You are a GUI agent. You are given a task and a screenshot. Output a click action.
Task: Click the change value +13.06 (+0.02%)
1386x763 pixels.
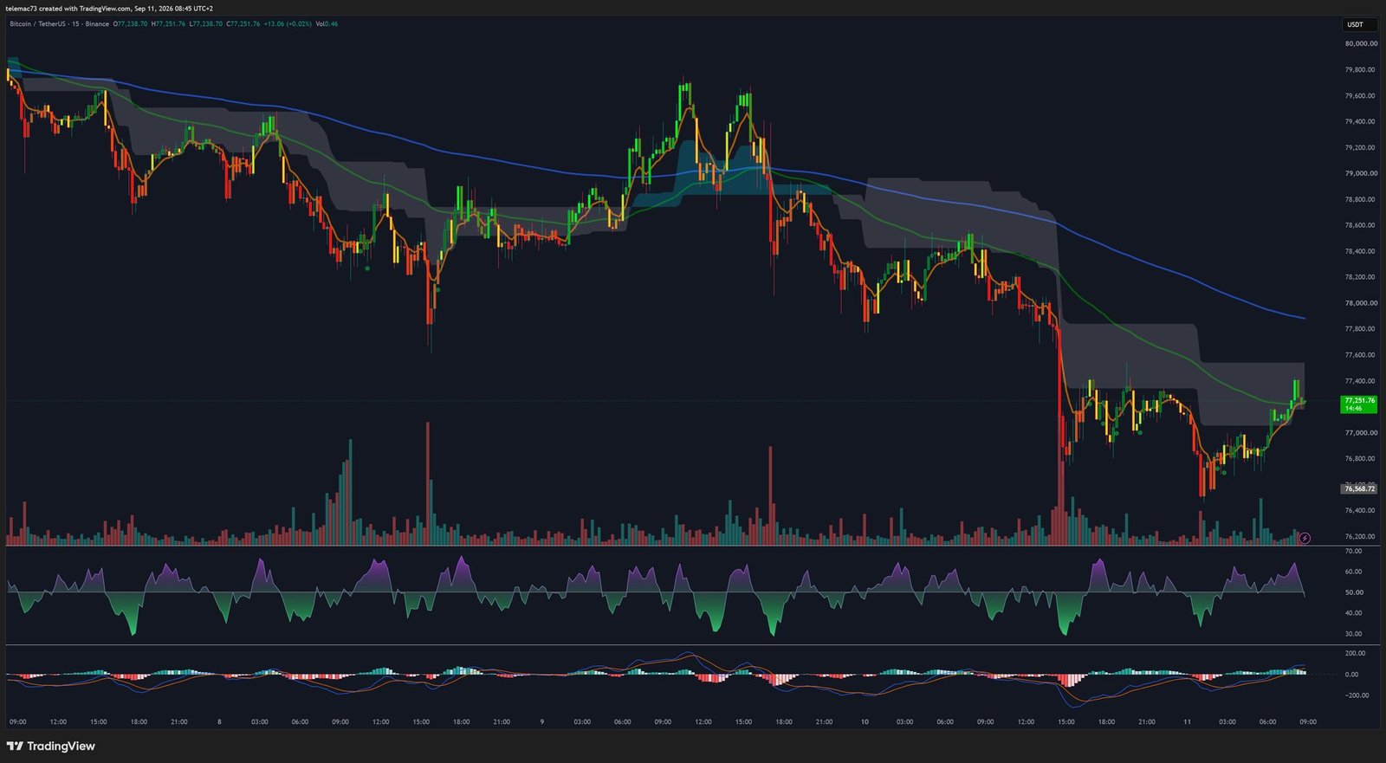pyautogui.click(x=288, y=24)
